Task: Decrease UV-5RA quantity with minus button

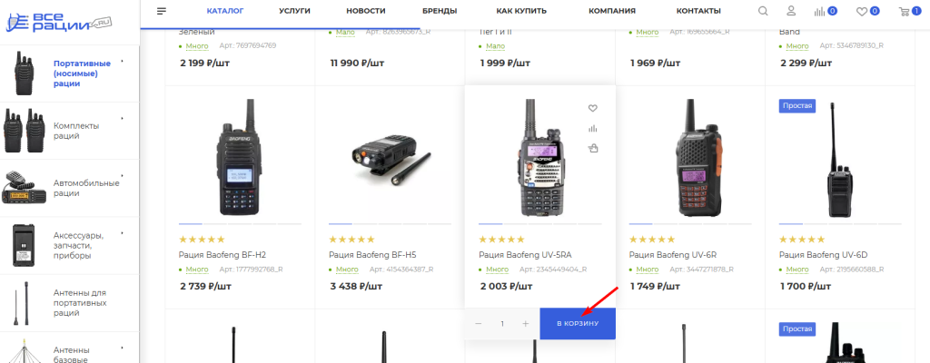Action: [x=479, y=324]
